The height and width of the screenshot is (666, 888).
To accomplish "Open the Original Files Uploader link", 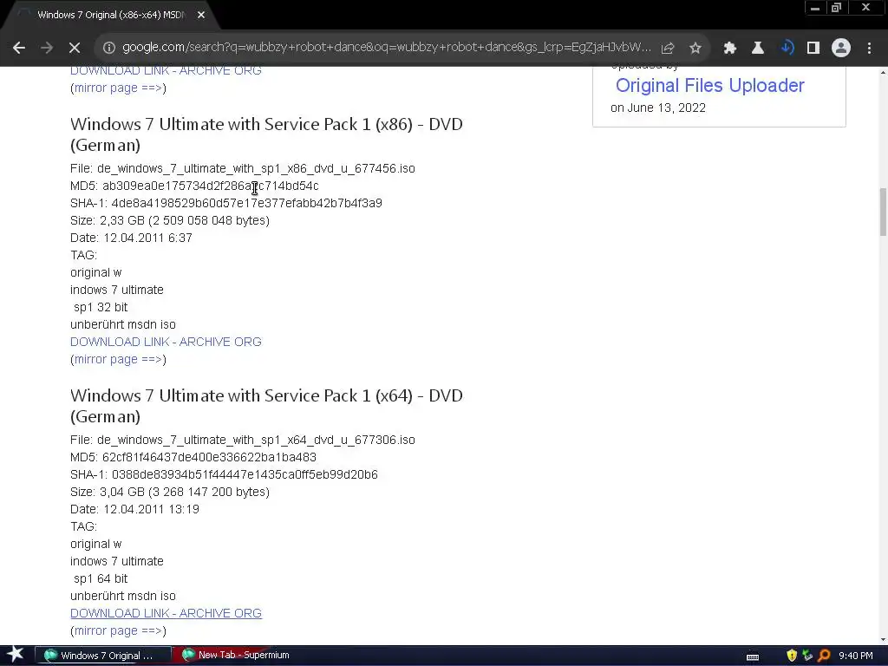I will point(709,86).
